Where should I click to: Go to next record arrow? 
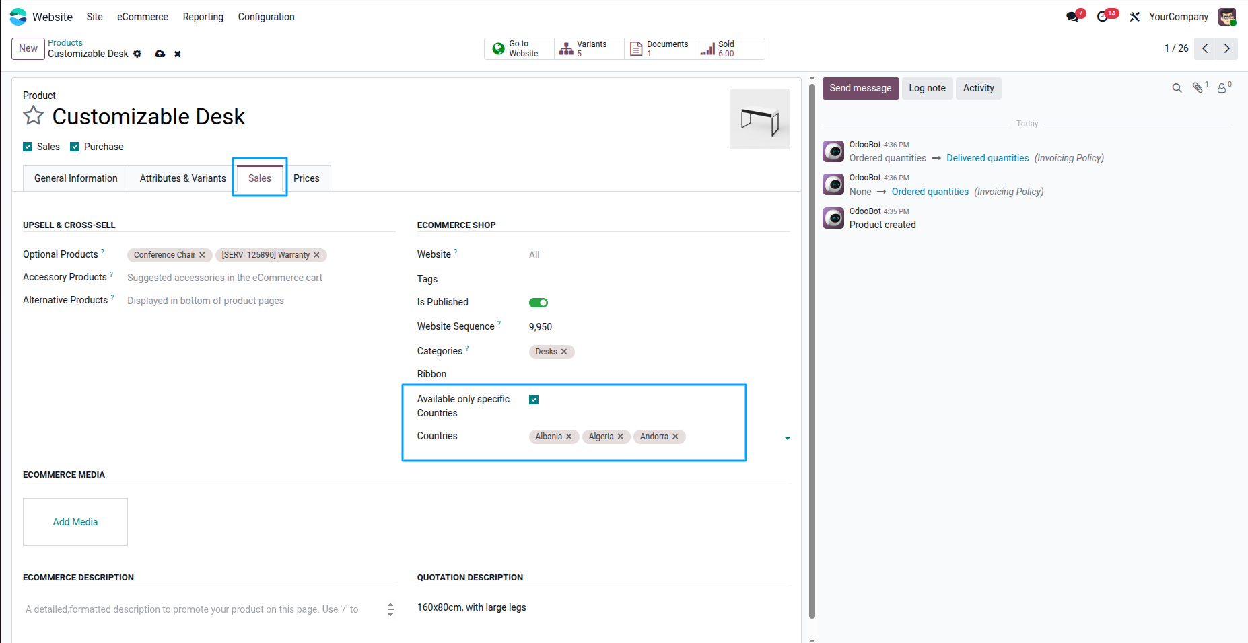click(1227, 48)
